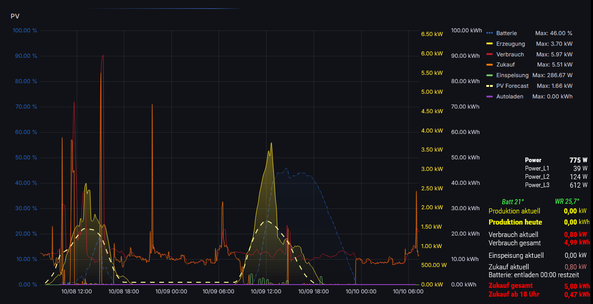This screenshot has width=593, height=304.
Task: Click the purple Autoladen legend line icon
Action: tap(490, 97)
